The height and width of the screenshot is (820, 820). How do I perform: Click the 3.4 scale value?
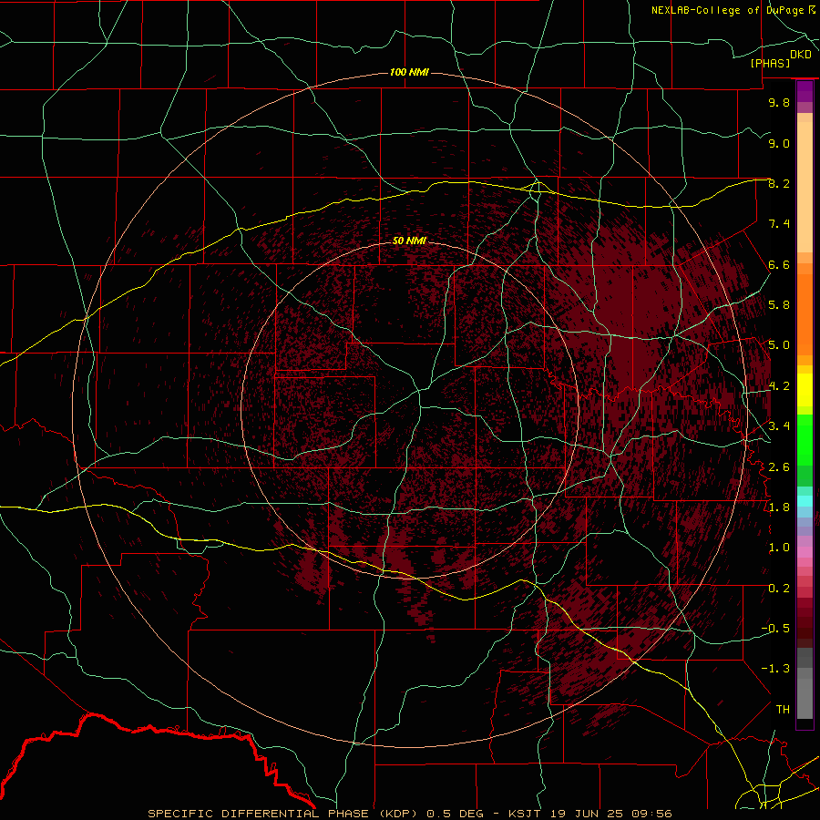tap(779, 426)
